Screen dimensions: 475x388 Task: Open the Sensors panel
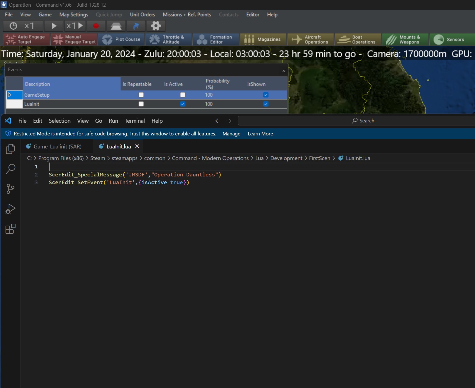coord(452,39)
